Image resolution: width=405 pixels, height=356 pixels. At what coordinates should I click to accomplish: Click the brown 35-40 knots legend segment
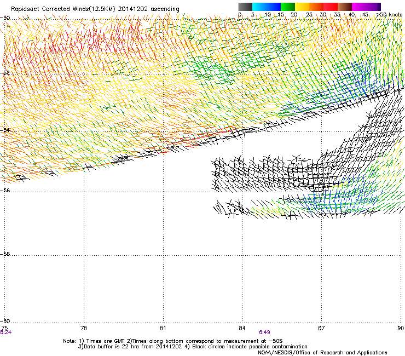click(x=345, y=7)
